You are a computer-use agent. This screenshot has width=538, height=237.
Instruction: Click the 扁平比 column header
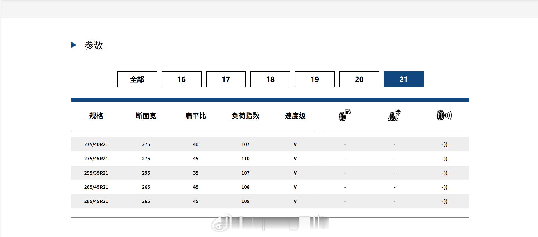(x=196, y=116)
